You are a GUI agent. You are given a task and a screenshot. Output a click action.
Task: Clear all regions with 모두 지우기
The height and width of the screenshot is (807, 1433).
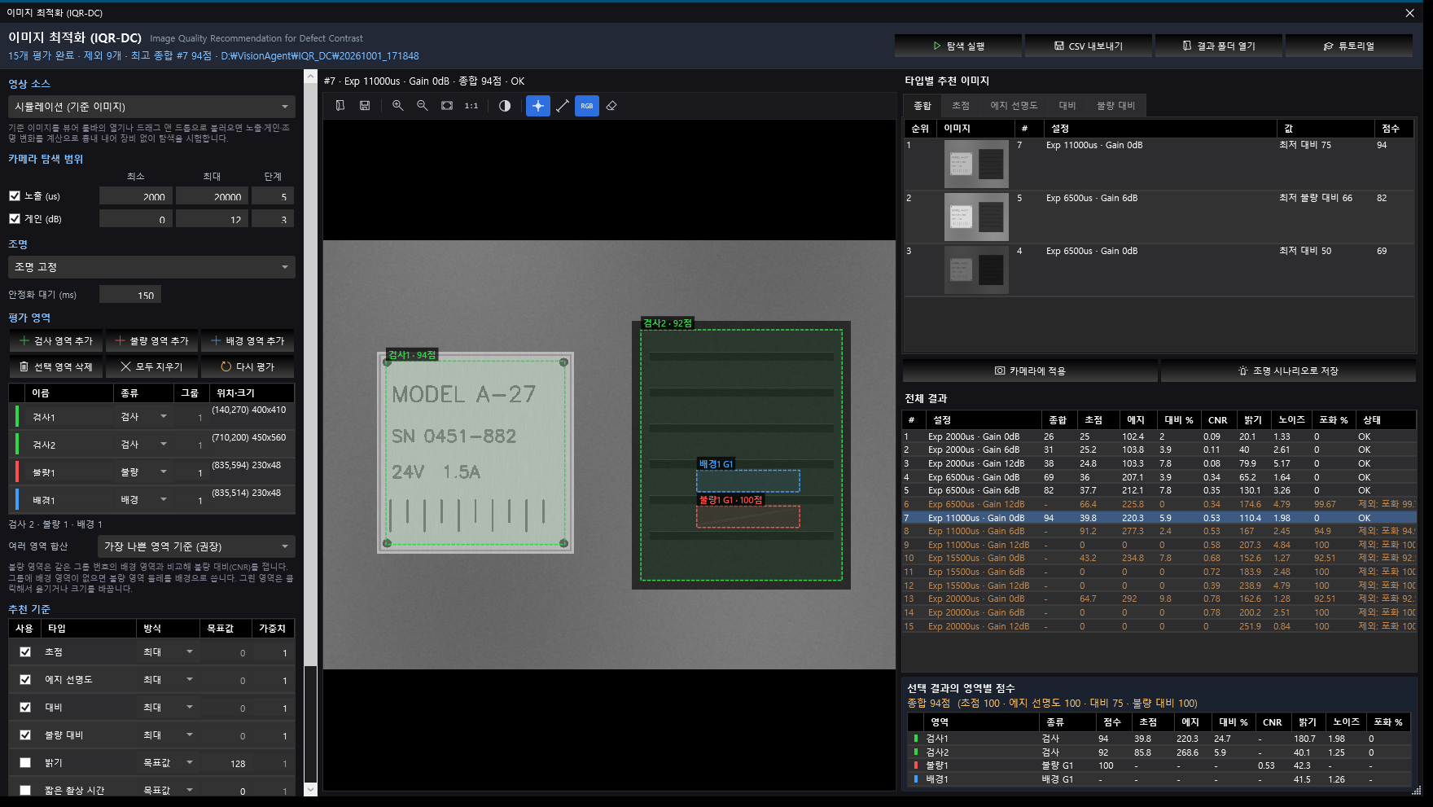click(151, 367)
